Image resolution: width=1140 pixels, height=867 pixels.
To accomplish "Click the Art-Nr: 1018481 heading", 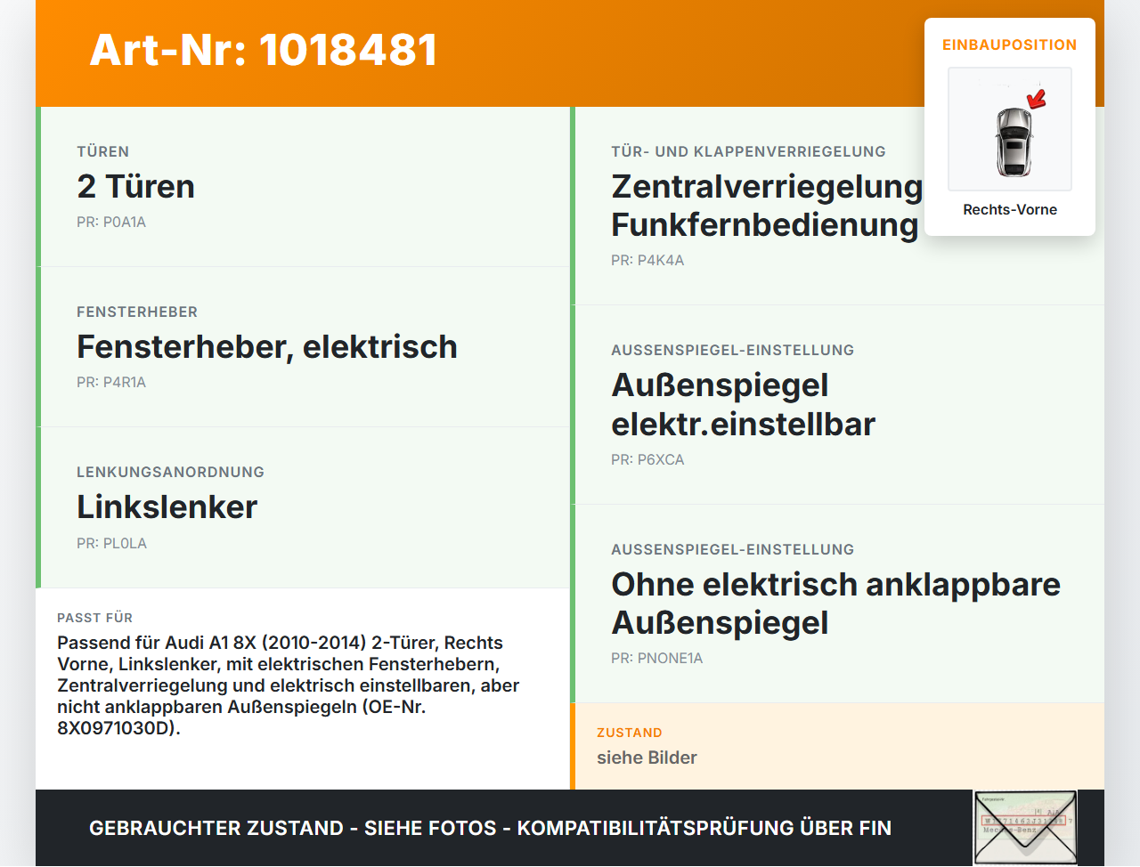I will pyautogui.click(x=264, y=50).
